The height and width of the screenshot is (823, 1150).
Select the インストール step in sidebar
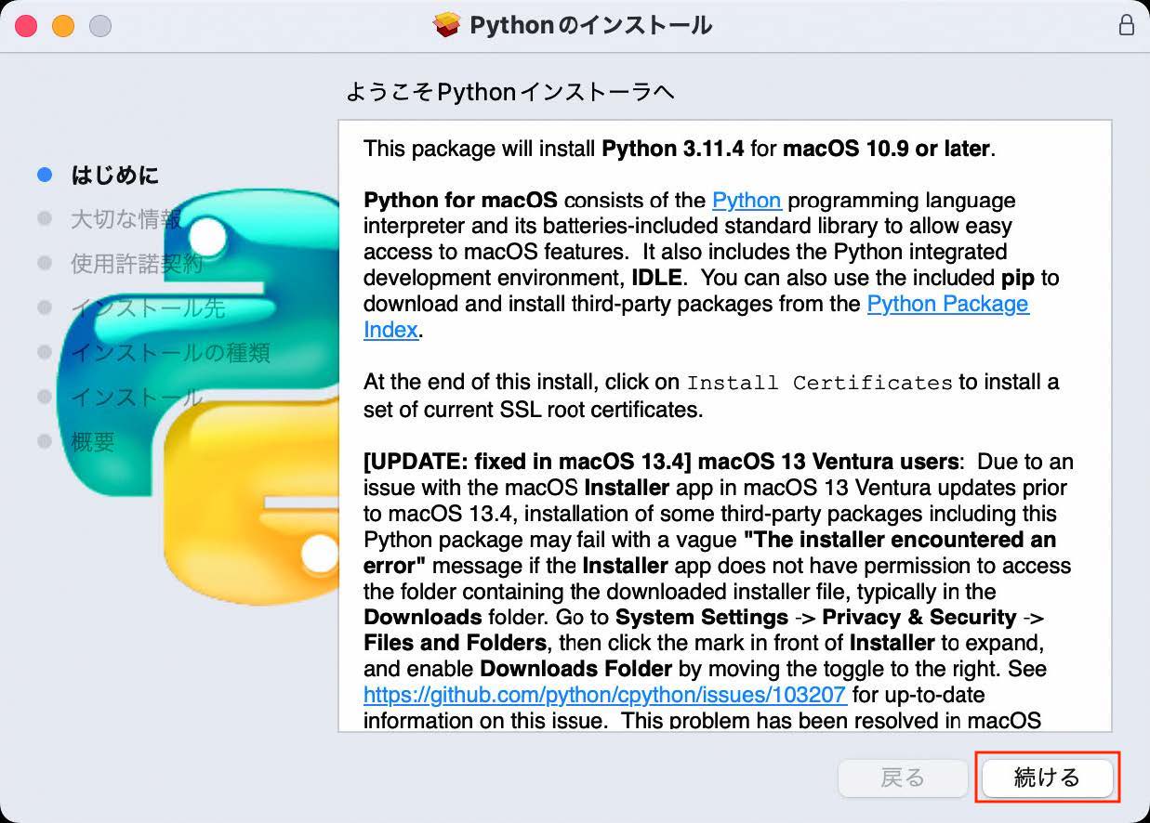[x=137, y=398]
